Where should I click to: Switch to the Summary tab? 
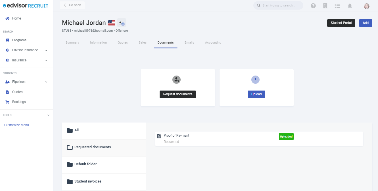coord(72,42)
